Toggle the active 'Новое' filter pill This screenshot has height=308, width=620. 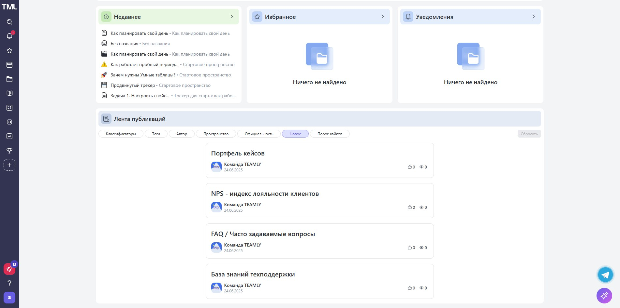(x=295, y=134)
